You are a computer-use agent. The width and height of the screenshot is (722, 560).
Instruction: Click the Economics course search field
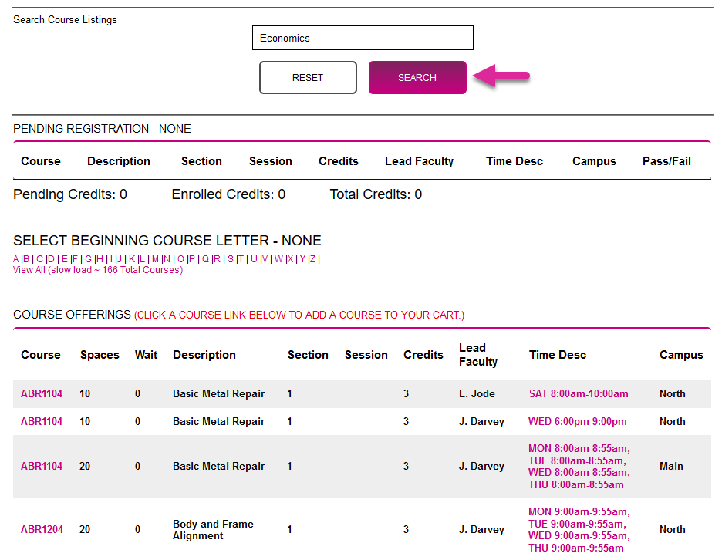click(363, 38)
